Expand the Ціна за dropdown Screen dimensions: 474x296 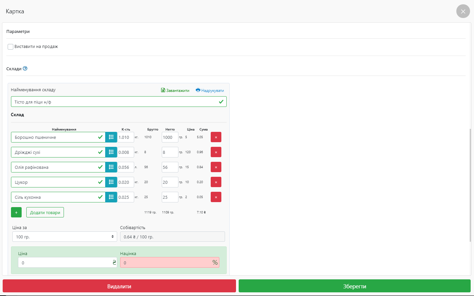pos(65,237)
